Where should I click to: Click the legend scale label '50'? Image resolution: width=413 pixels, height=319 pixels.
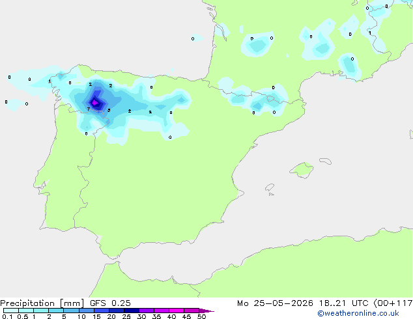coord(201,316)
